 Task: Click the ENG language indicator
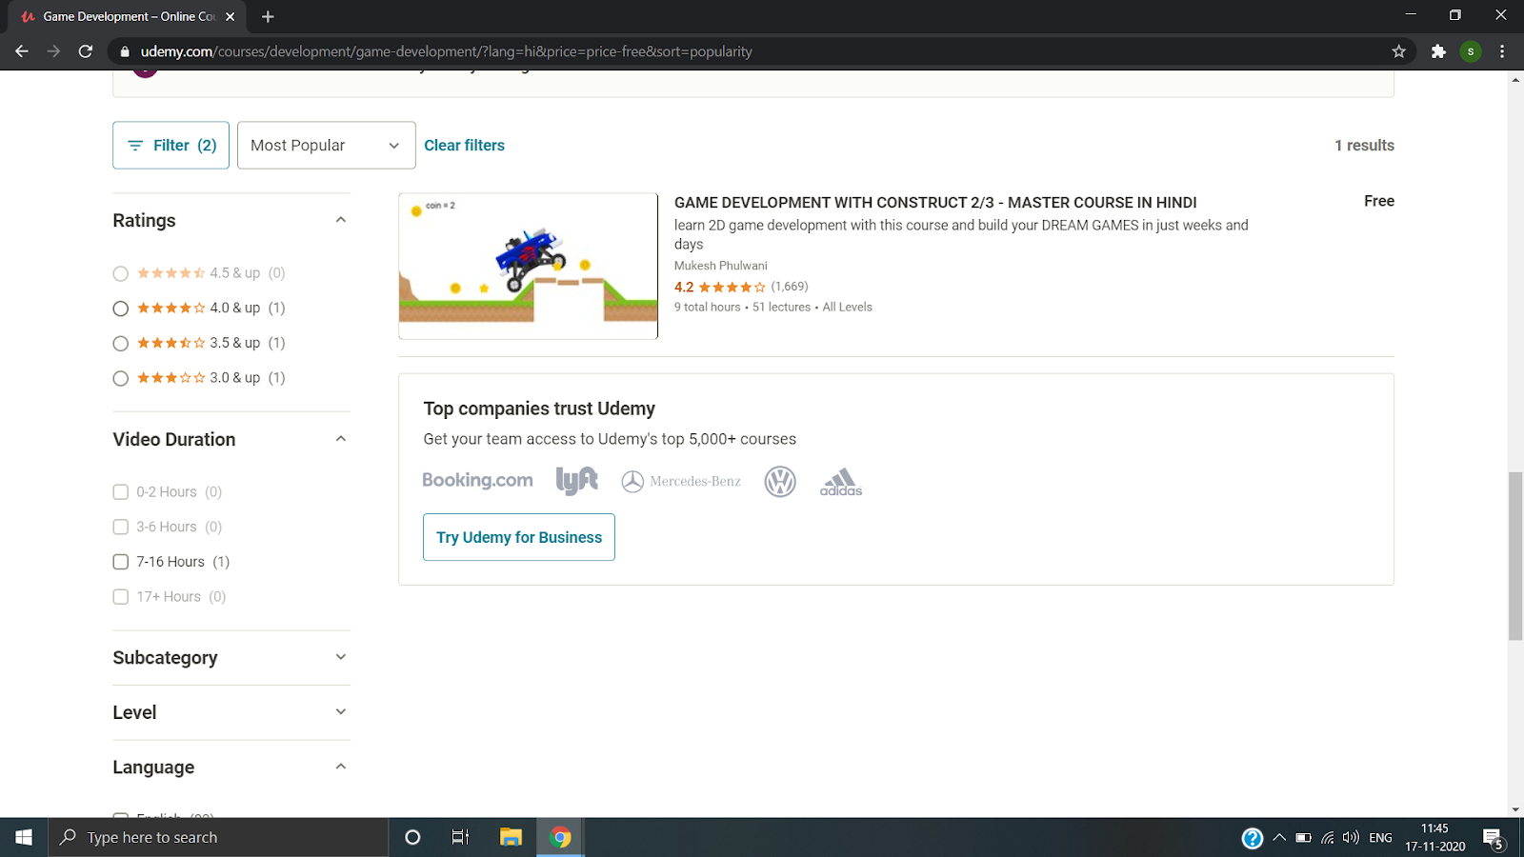tap(1380, 838)
